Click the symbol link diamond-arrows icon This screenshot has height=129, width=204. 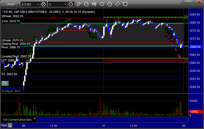tap(117, 4)
